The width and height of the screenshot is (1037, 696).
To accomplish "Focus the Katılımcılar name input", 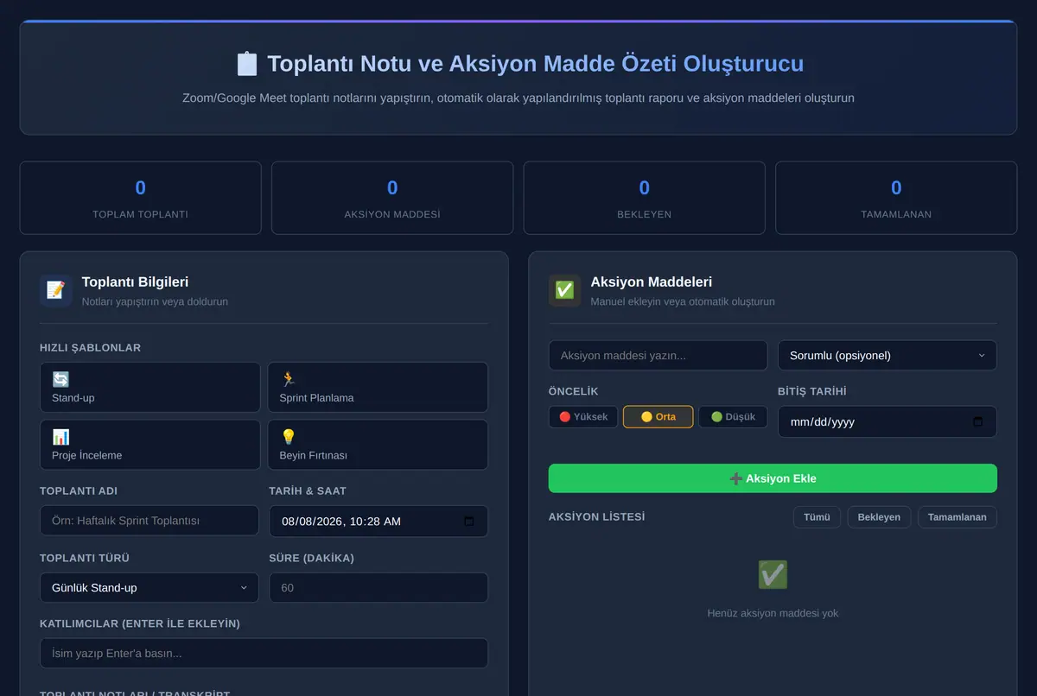I will (x=264, y=653).
